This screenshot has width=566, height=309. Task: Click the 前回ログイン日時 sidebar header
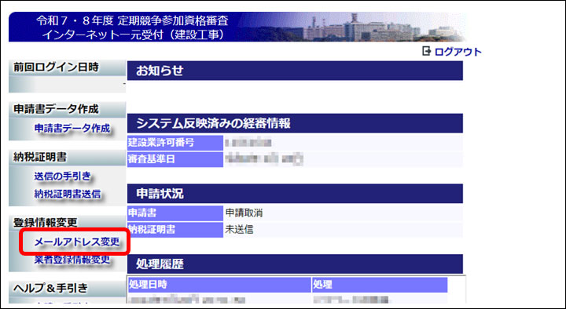tap(67, 67)
